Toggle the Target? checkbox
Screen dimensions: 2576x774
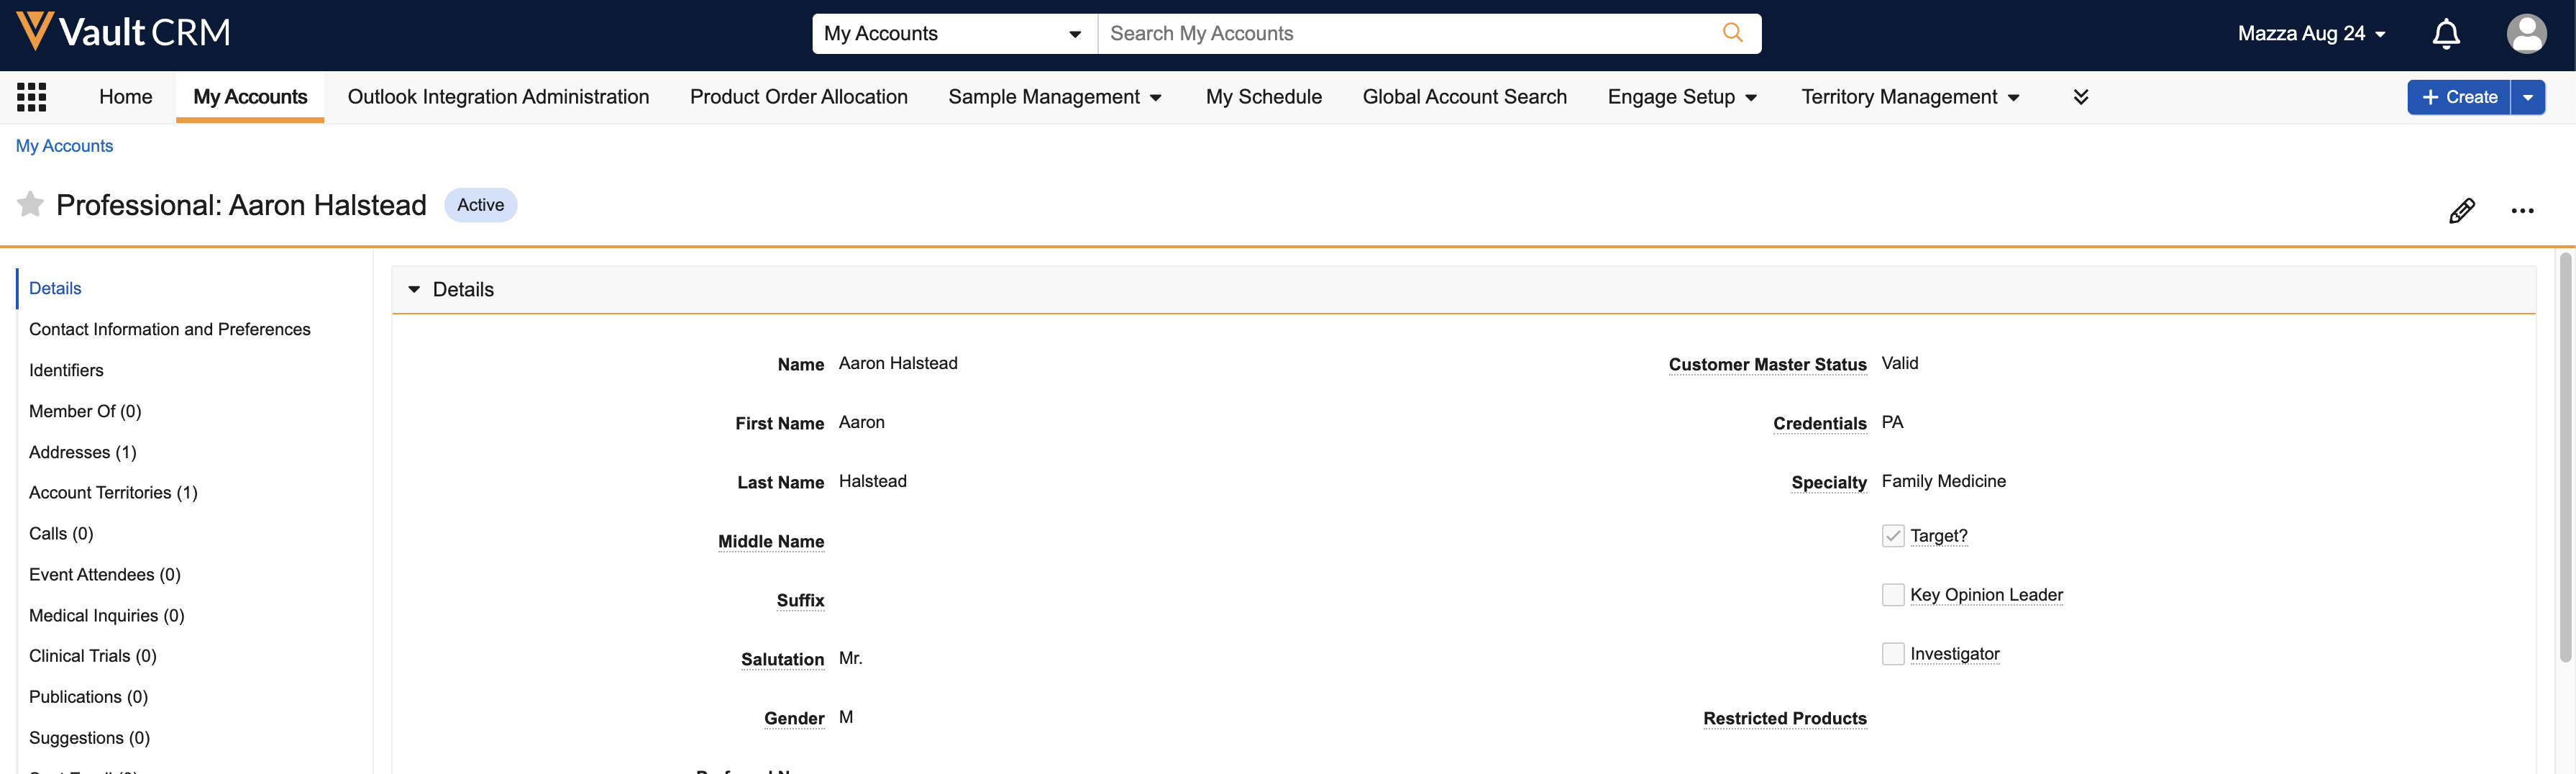pos(1892,536)
